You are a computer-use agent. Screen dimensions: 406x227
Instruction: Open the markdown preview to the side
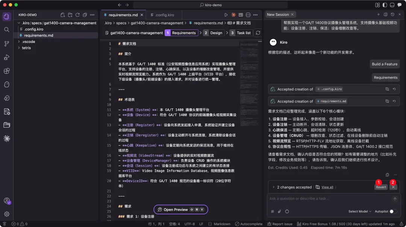(x=241, y=15)
